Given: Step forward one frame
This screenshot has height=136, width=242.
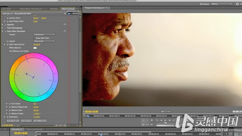Looking at the screenshot, I should point(170,120).
